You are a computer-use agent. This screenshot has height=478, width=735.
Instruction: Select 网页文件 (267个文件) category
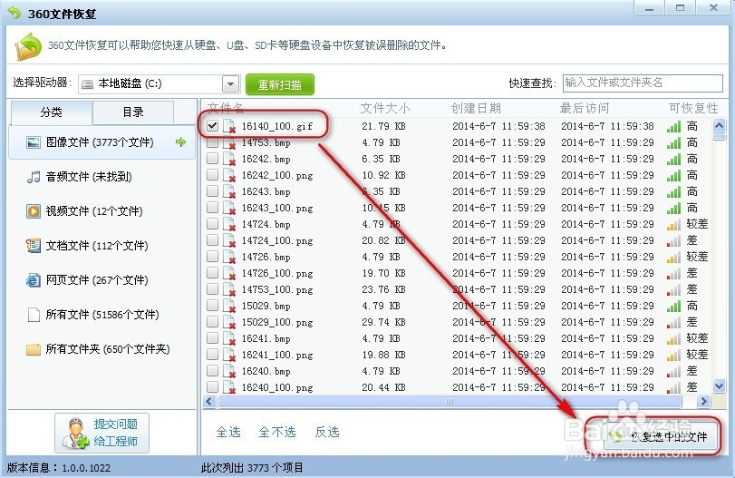pos(102,280)
